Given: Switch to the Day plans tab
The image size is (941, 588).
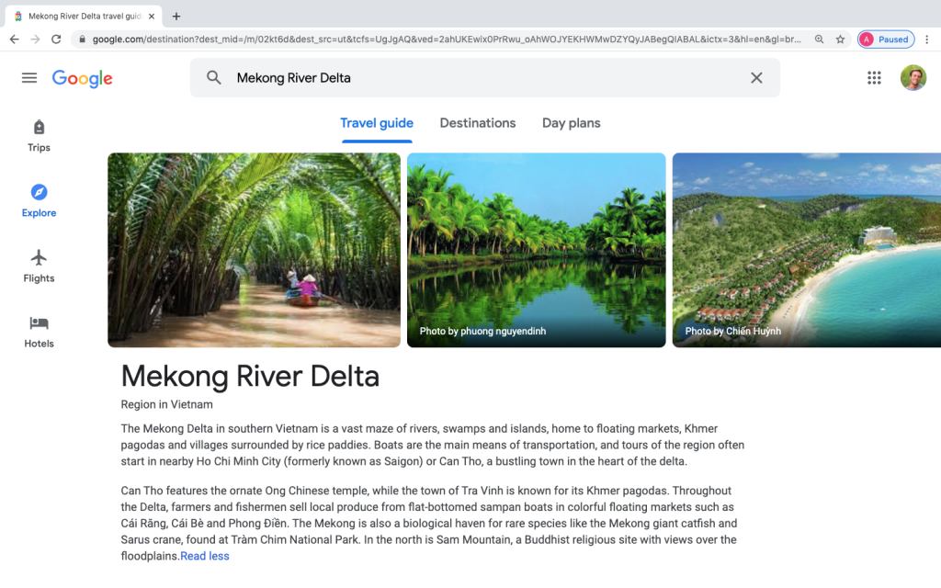Looking at the screenshot, I should tap(571, 123).
